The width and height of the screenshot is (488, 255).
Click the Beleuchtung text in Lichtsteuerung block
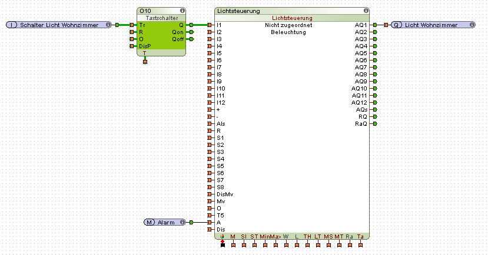point(288,32)
